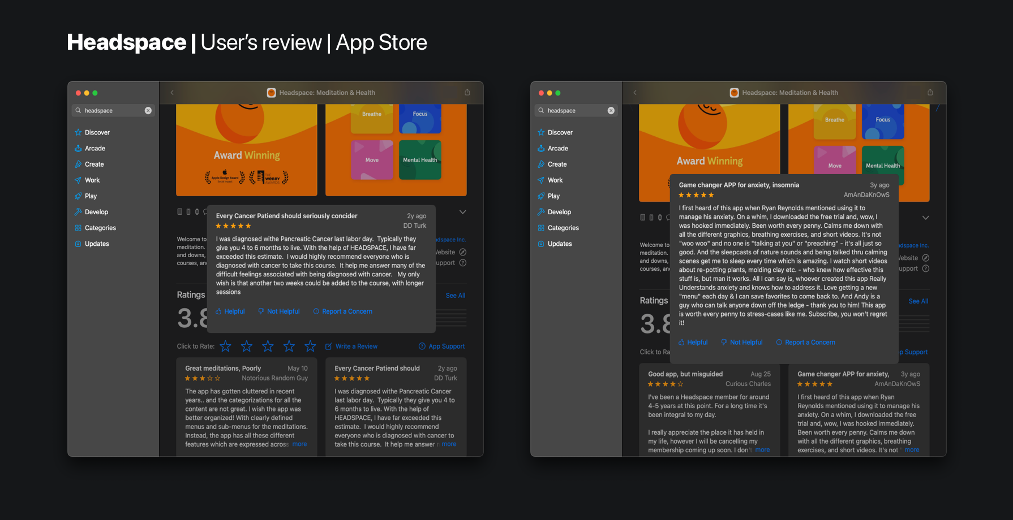The height and width of the screenshot is (520, 1013).
Task: Mark DD Turk's popup review as Not Helpful
Action: pyautogui.click(x=279, y=311)
